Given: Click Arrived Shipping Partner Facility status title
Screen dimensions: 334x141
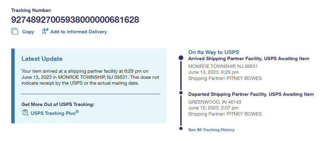Looking at the screenshot, I should (x=248, y=59).
